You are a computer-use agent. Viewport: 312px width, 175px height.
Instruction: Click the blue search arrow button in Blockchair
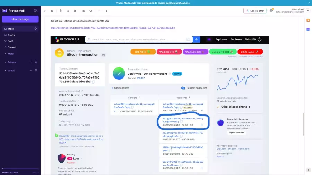coord(196,39)
